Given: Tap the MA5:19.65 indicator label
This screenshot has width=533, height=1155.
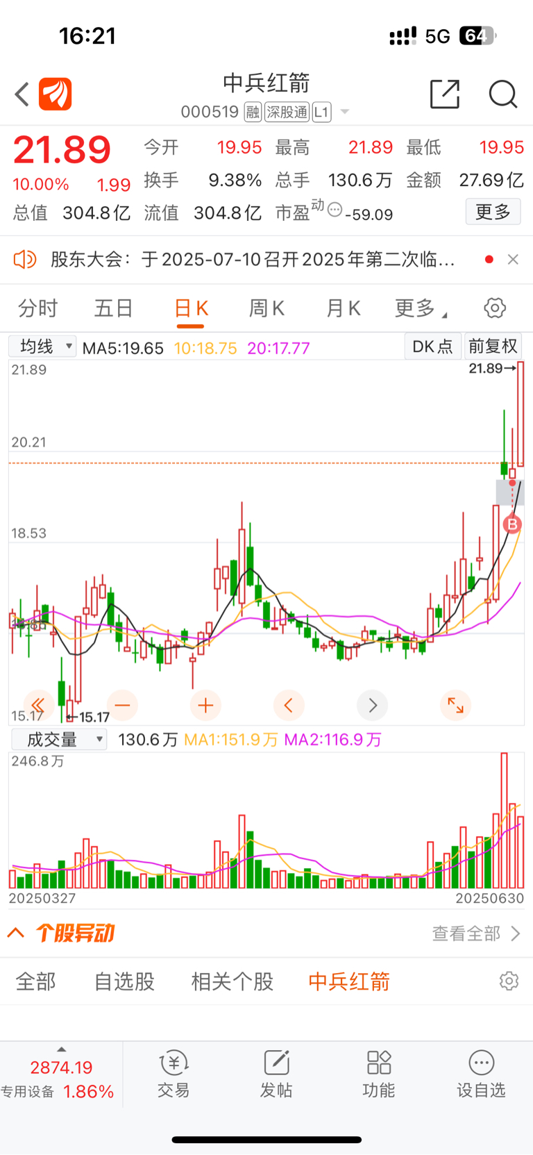Looking at the screenshot, I should pos(123,348).
